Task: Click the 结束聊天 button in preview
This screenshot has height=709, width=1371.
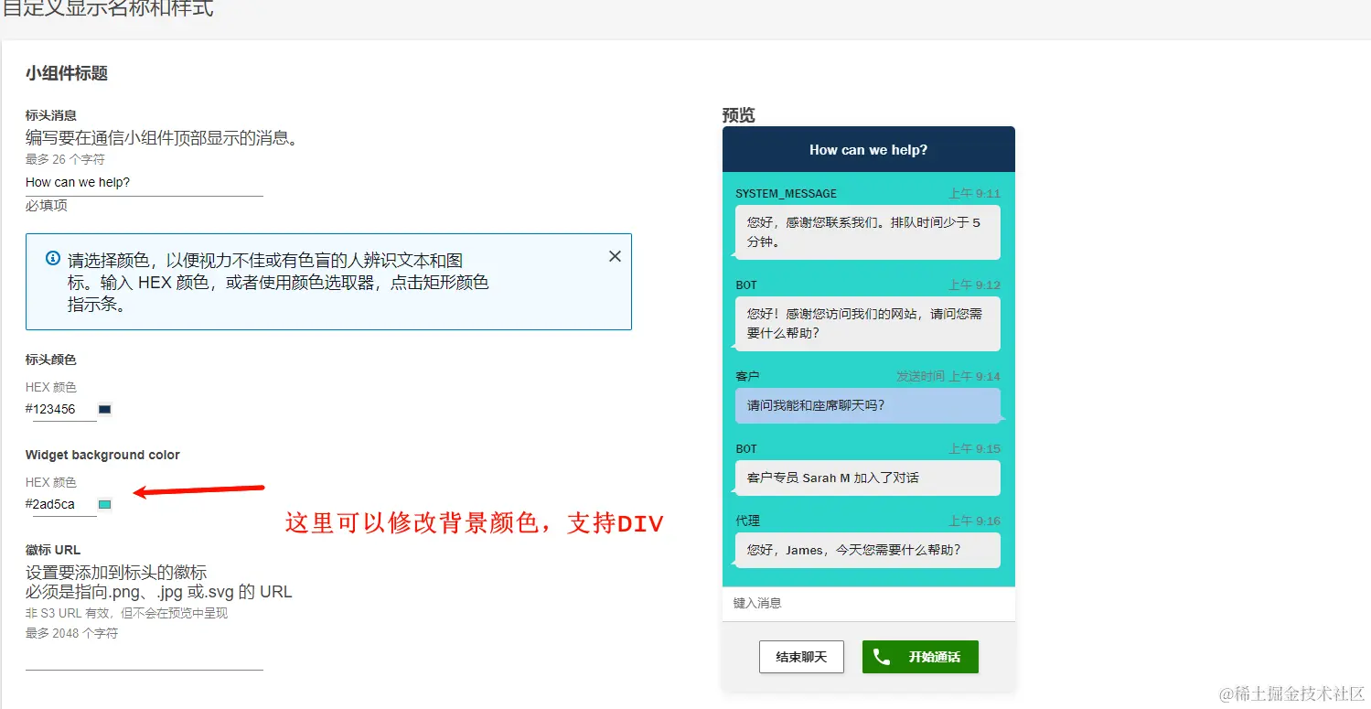Action: coord(801,657)
